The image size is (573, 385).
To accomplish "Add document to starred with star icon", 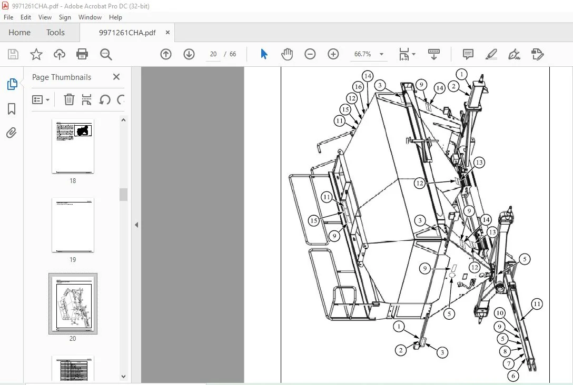I will click(36, 54).
